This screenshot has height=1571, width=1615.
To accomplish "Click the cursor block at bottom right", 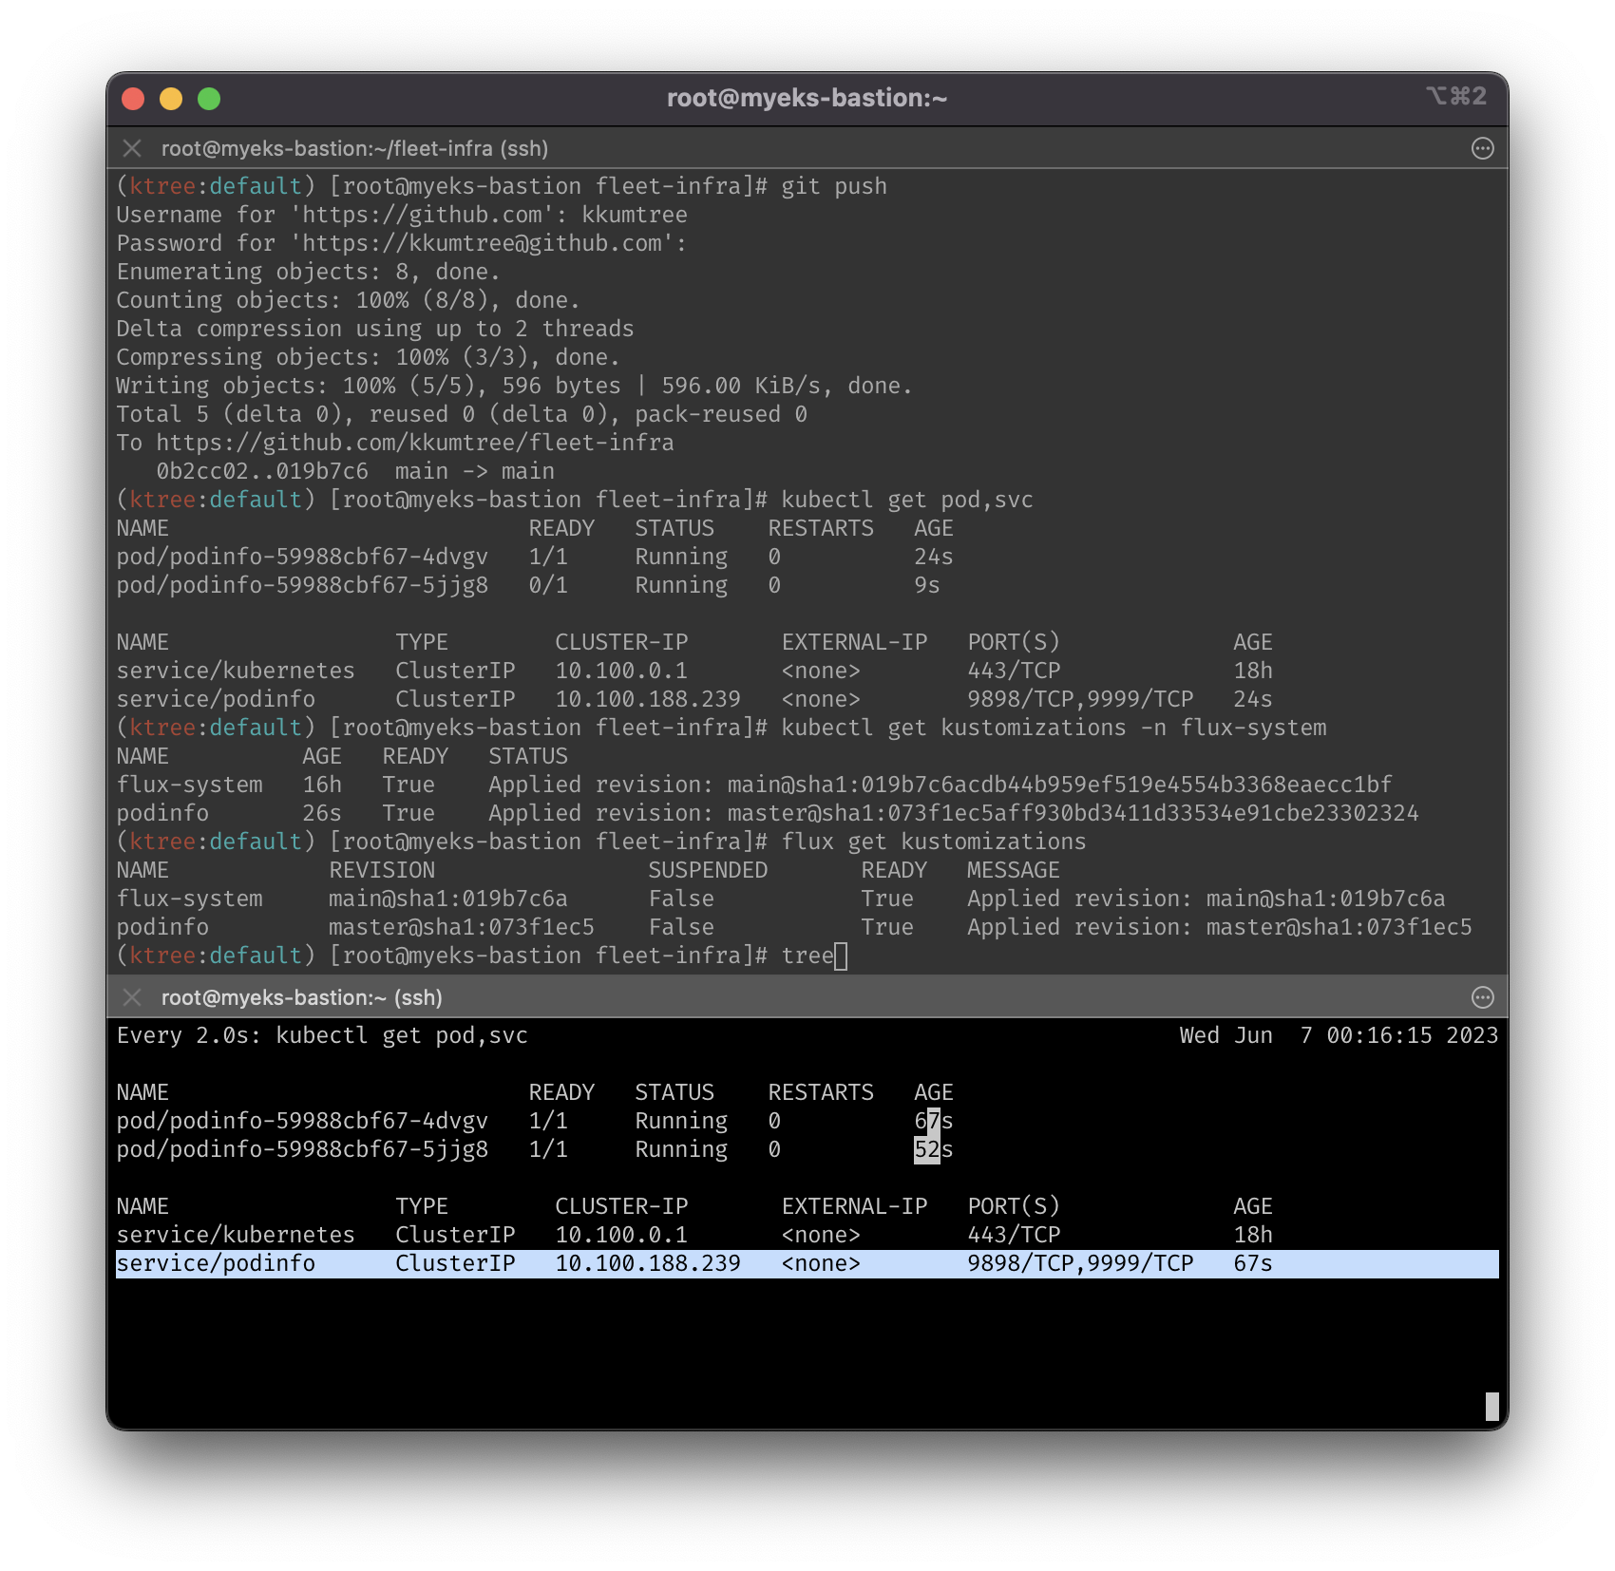I will pos(1491,1407).
